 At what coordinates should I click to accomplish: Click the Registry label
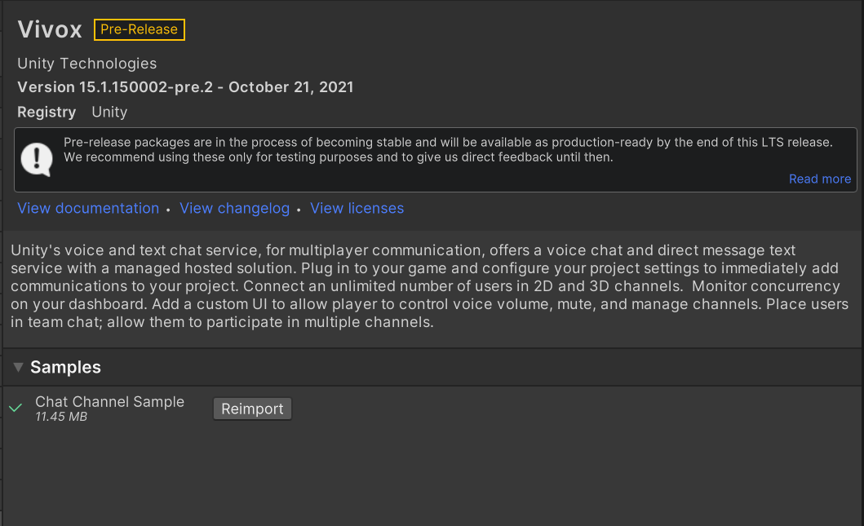coord(47,112)
